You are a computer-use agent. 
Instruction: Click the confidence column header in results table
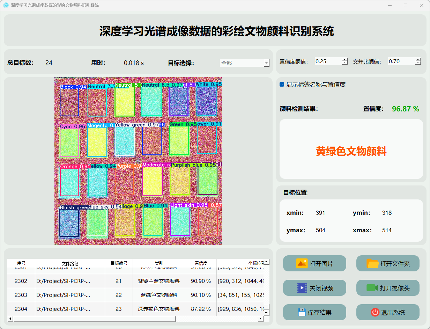(201, 263)
